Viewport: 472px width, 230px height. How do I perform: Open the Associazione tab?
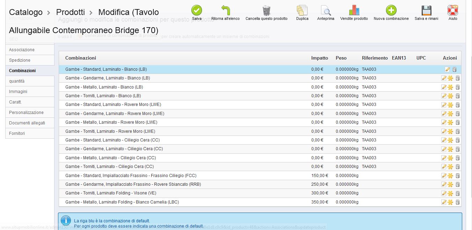click(30, 50)
